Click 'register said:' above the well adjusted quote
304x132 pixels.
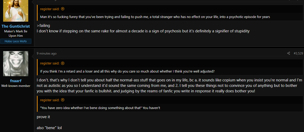pyautogui.click(x=50, y=63)
